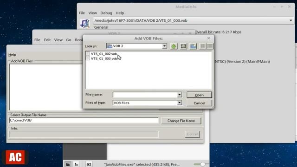The height and width of the screenshot is (167, 297).
Task: Click the folder icon in file manager status bar
Action: click(x=68, y=164)
